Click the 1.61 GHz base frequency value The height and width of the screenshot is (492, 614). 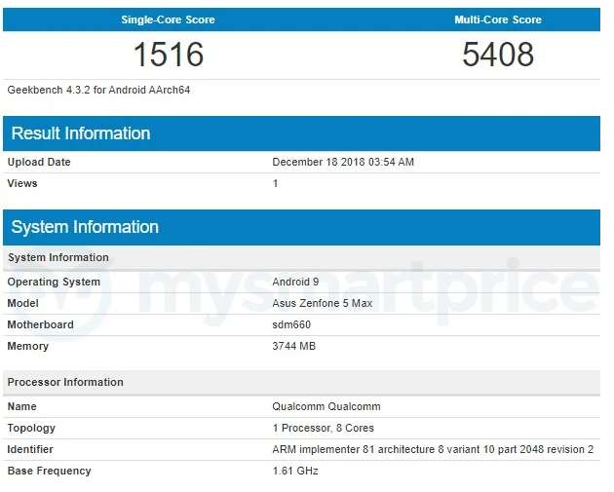coord(295,471)
